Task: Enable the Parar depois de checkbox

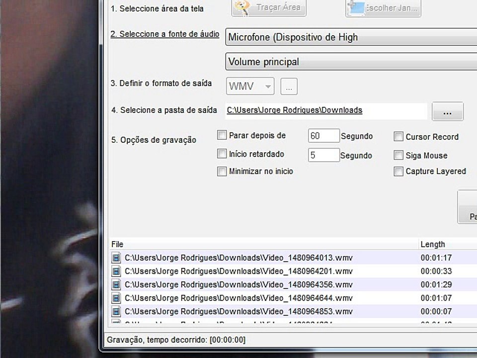Action: (222, 135)
